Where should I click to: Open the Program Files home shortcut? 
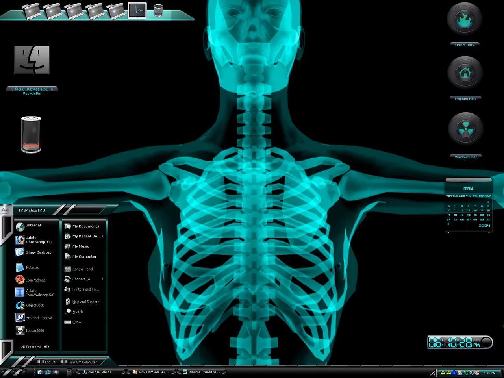[465, 73]
